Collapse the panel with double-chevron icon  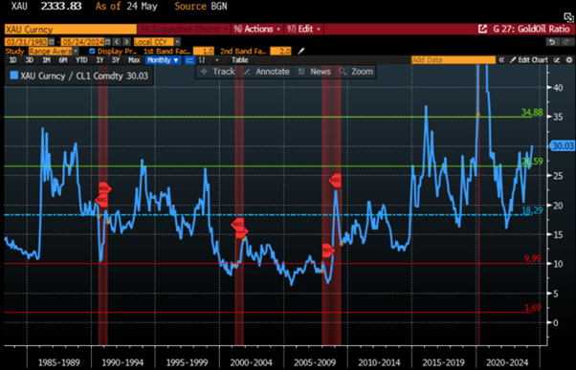pos(501,60)
